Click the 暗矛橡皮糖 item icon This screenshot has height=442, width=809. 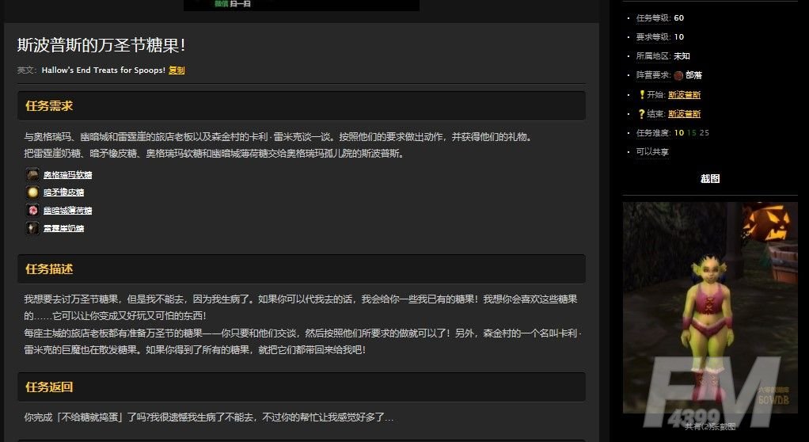pyautogui.click(x=32, y=192)
